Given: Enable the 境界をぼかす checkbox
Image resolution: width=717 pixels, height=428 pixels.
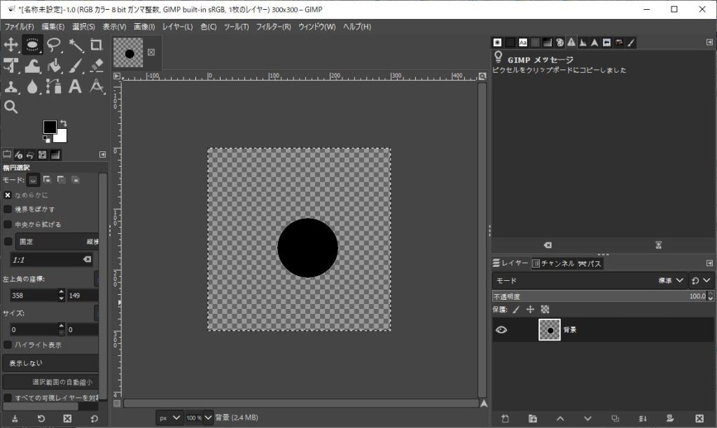Looking at the screenshot, I should pyautogui.click(x=8, y=209).
